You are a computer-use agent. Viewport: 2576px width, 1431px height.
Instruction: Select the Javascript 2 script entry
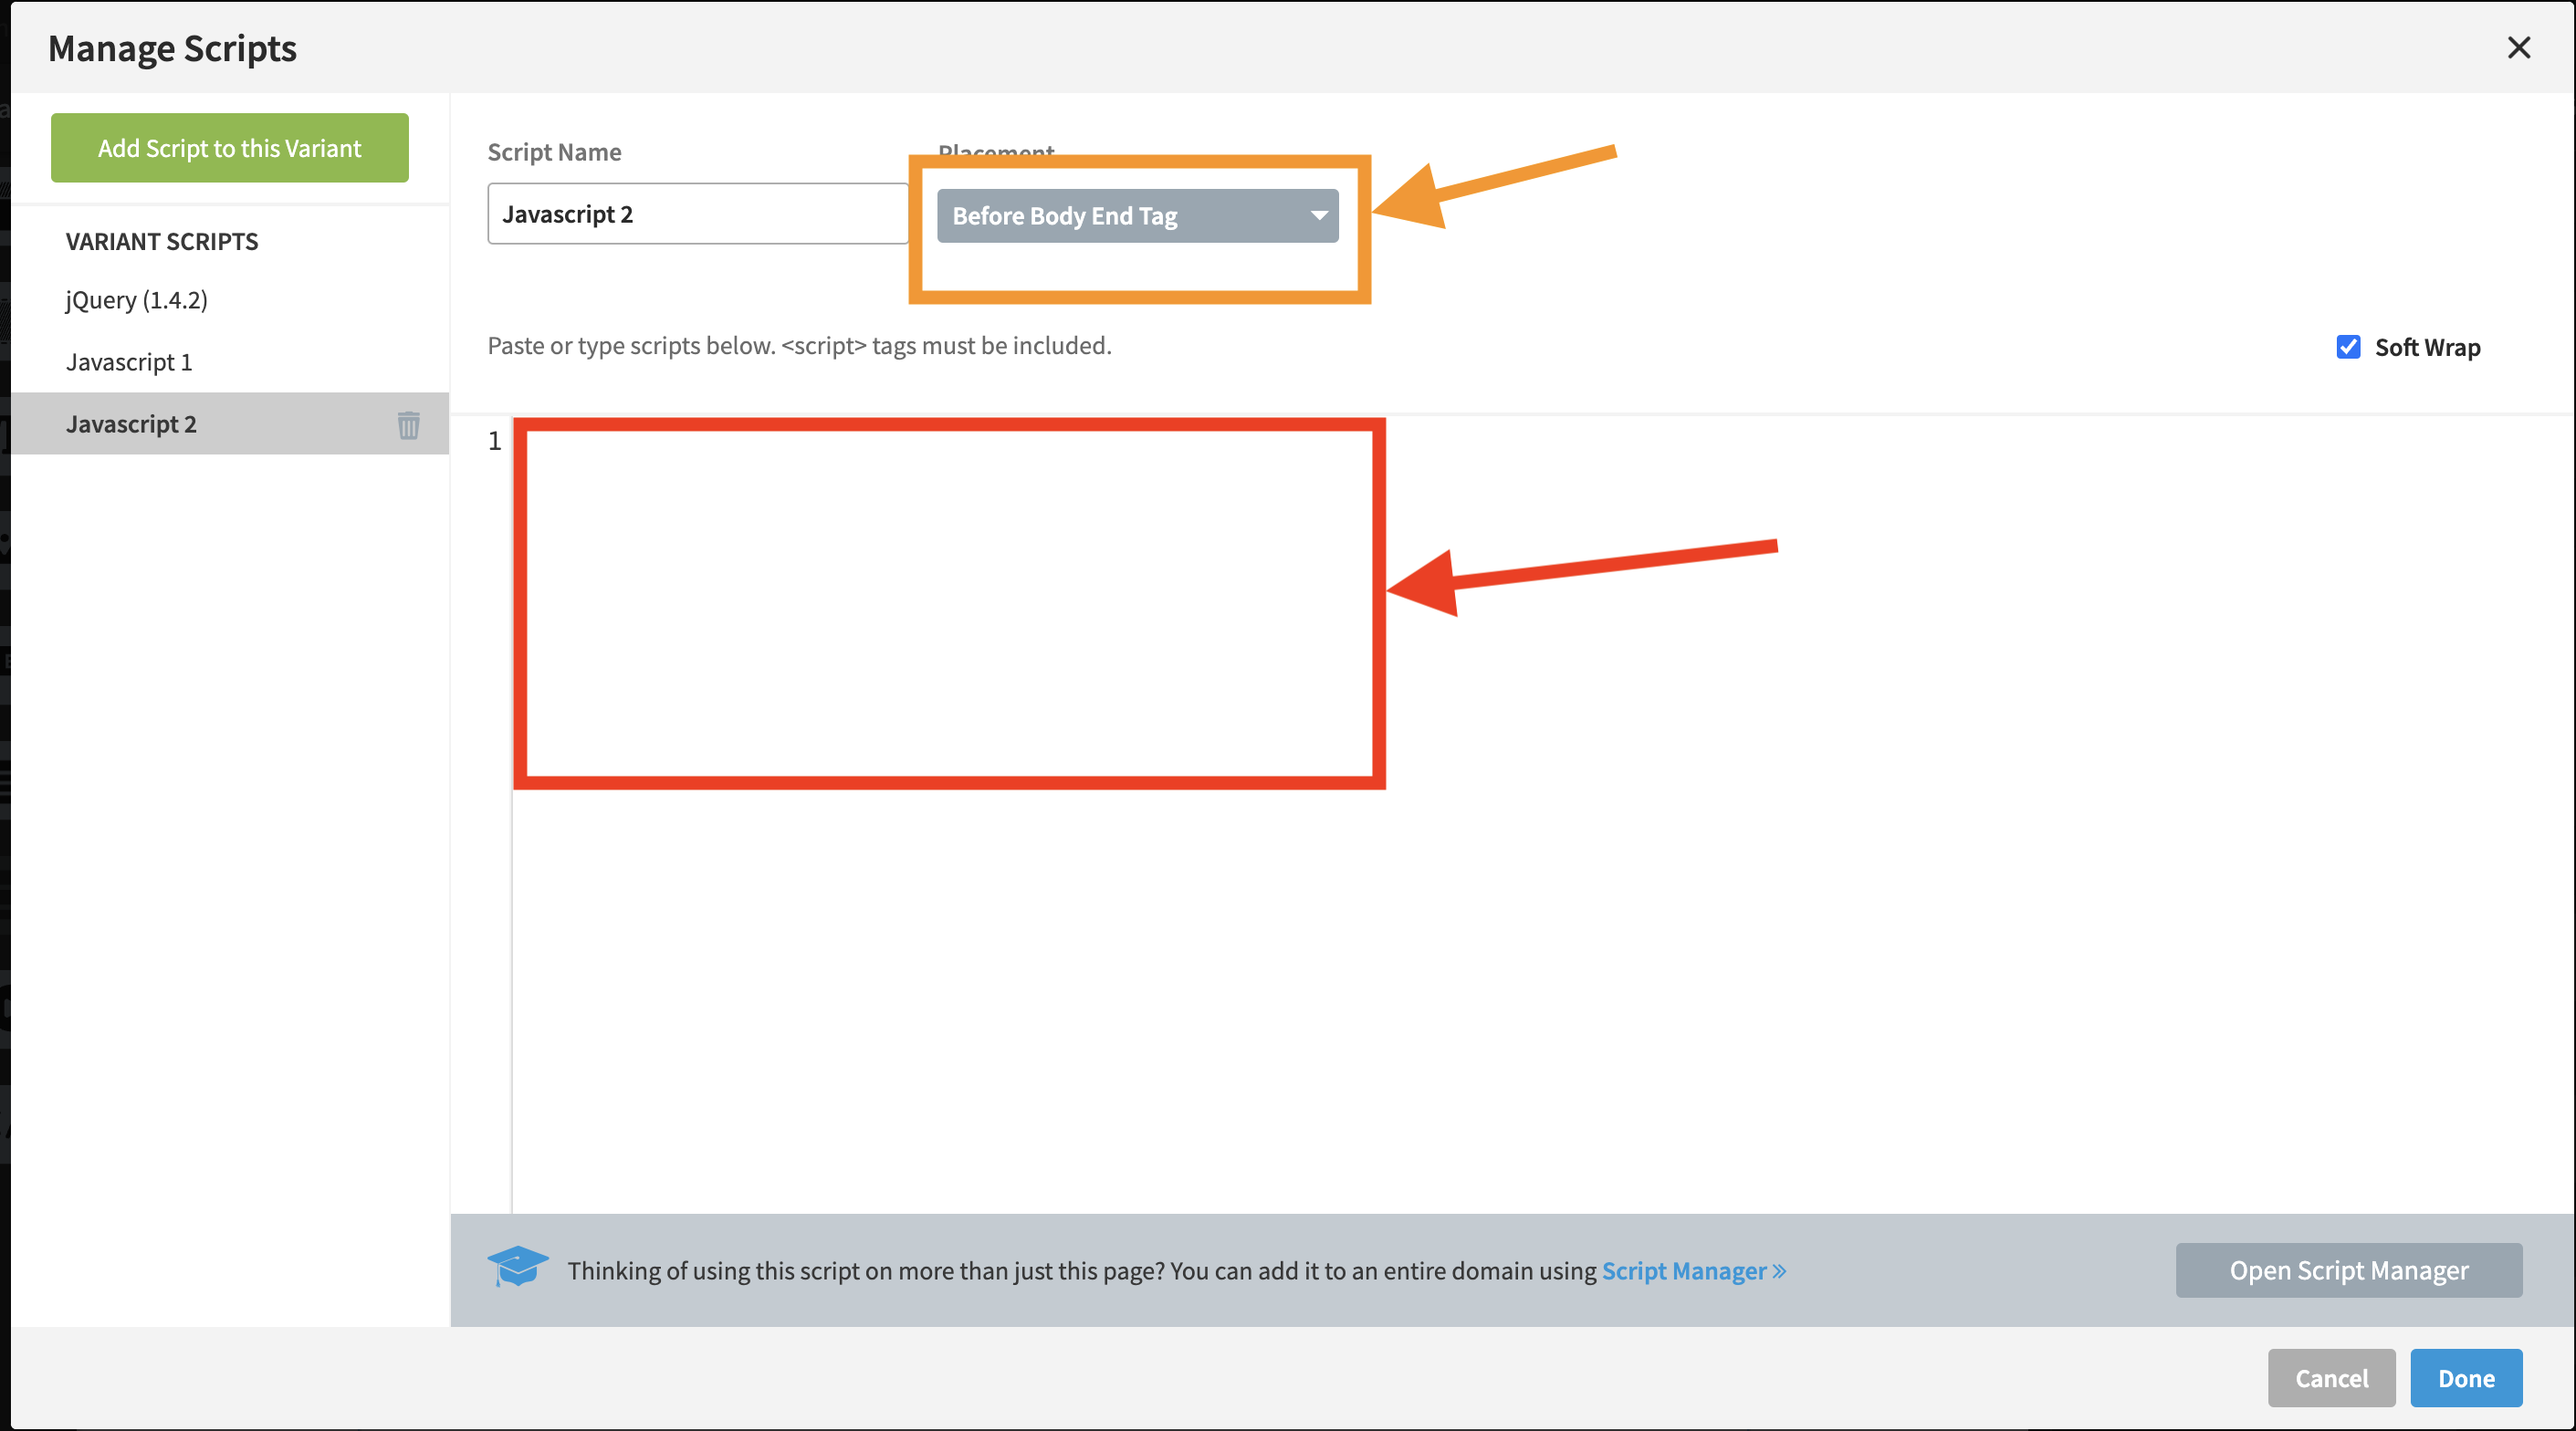pyautogui.click(x=131, y=424)
